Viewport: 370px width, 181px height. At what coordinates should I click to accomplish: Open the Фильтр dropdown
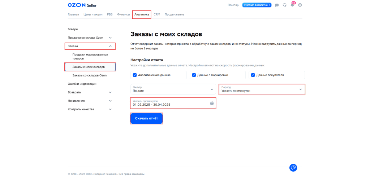click(173, 89)
